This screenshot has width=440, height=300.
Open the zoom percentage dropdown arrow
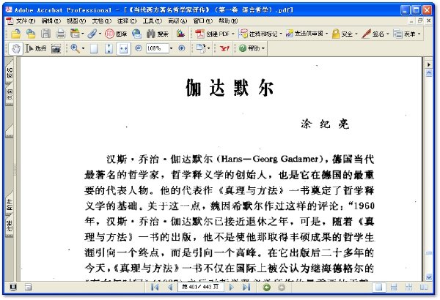pos(171,48)
